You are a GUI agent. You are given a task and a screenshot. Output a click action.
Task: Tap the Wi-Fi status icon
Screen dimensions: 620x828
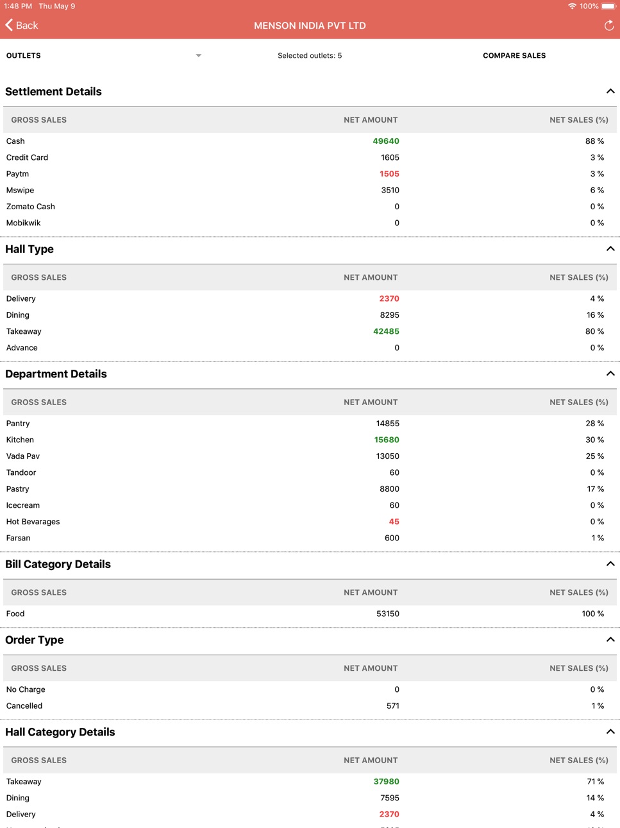[572, 6]
